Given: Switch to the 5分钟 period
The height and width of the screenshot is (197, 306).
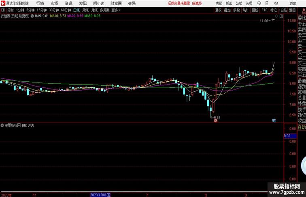Looking at the screenshot, I should [30, 10].
